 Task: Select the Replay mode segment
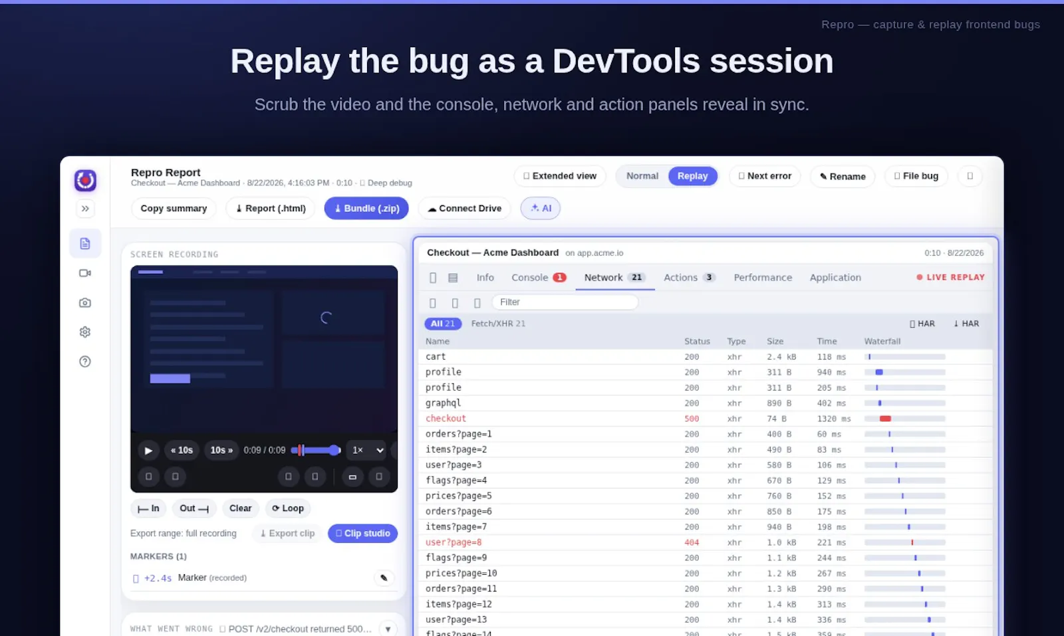tap(692, 176)
